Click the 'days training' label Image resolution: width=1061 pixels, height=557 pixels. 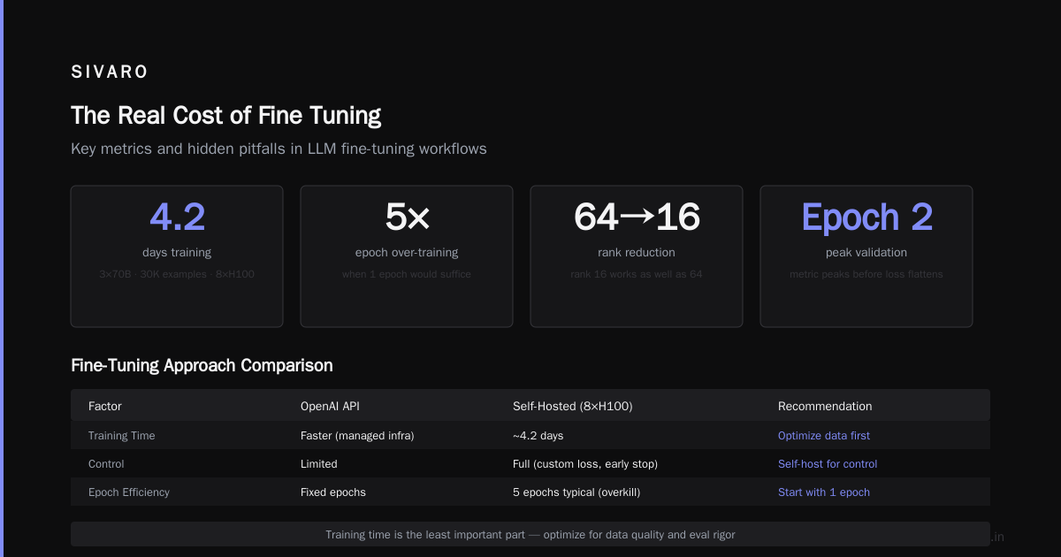[177, 253]
